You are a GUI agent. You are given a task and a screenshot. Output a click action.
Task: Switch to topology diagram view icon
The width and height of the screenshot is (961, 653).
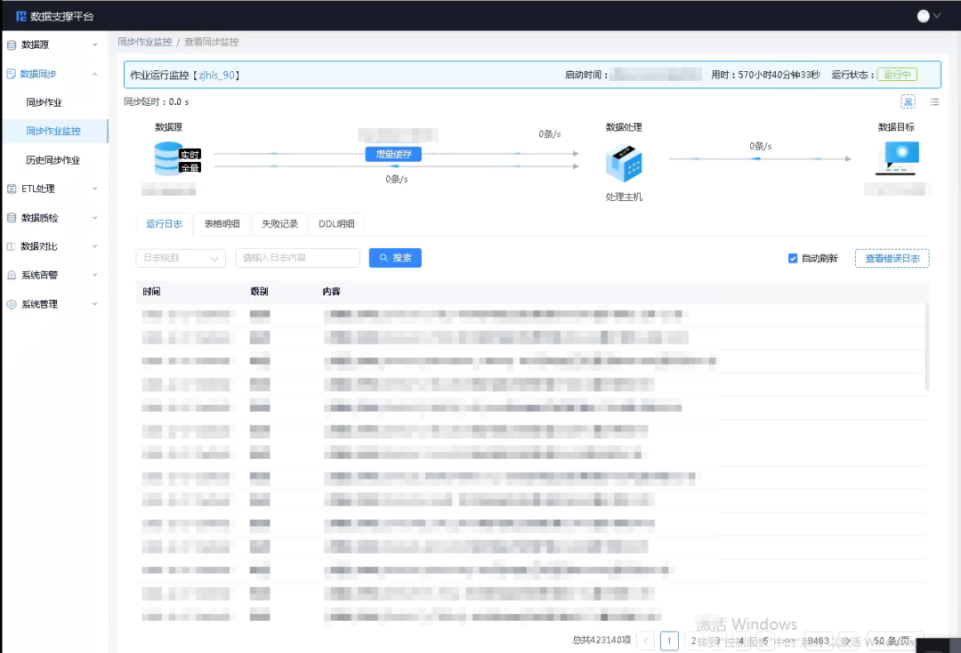pos(908,101)
